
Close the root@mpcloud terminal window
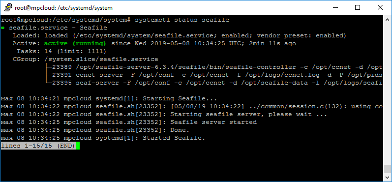point(380,8)
